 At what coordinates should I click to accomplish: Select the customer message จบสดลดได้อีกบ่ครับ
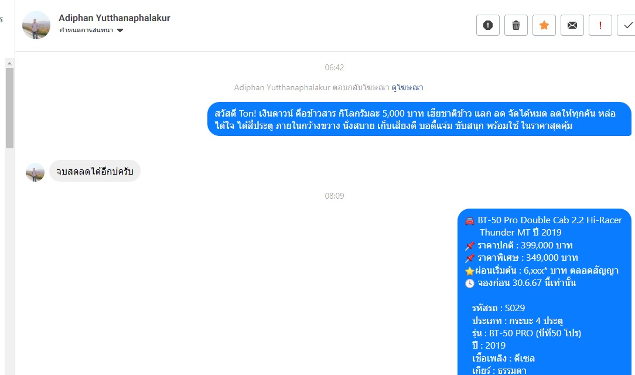click(95, 171)
